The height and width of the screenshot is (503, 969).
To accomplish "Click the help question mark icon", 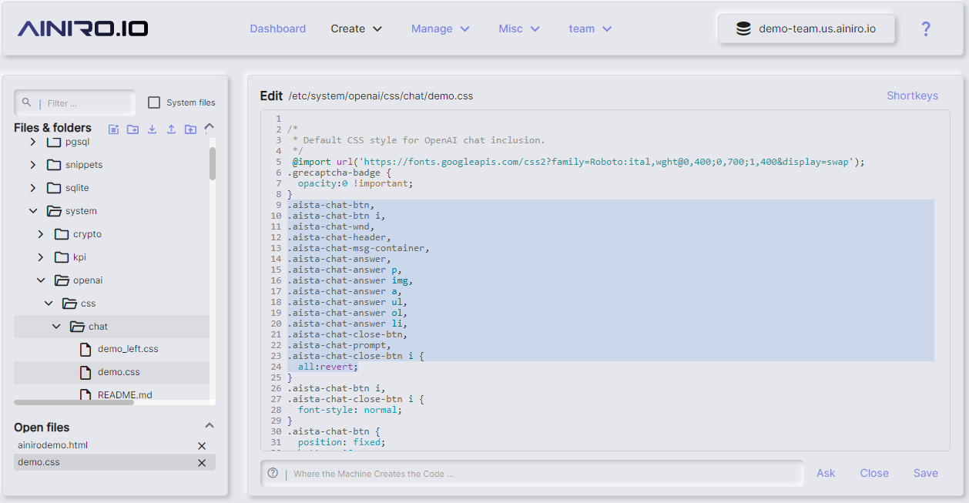I will coord(926,29).
